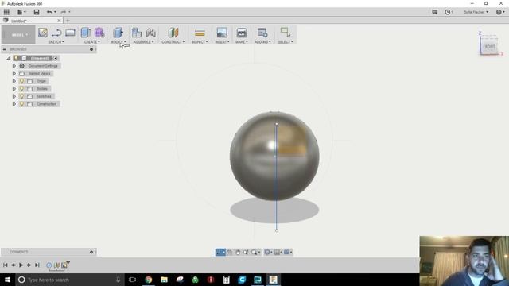Toggle Bodies lightbulb visibility
This screenshot has width=509, height=286.
click(21, 89)
